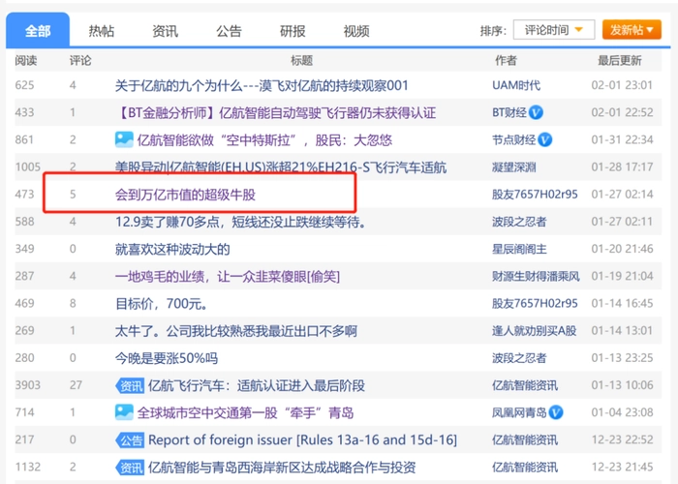
Task: Click verified badge beside 节点财经
Action: 544,139
